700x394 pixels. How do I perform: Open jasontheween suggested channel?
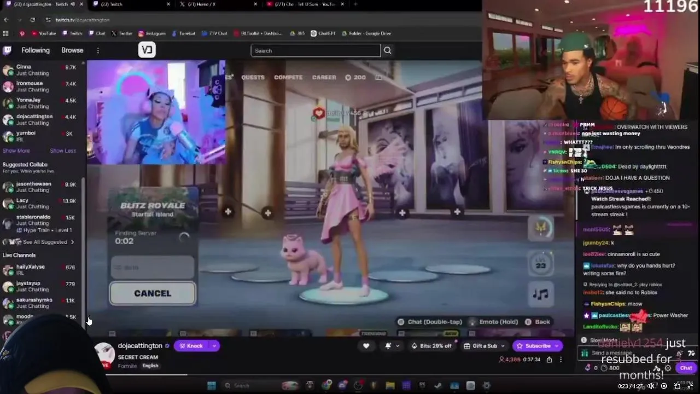point(40,187)
